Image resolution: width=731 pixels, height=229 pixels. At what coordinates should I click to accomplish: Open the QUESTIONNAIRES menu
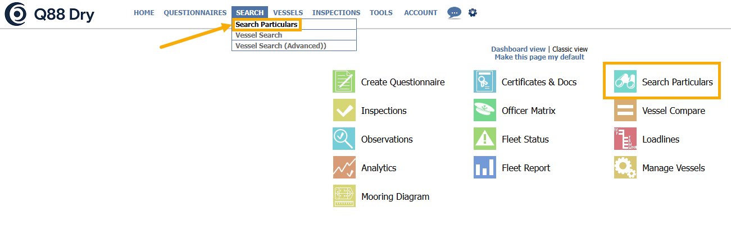(195, 12)
